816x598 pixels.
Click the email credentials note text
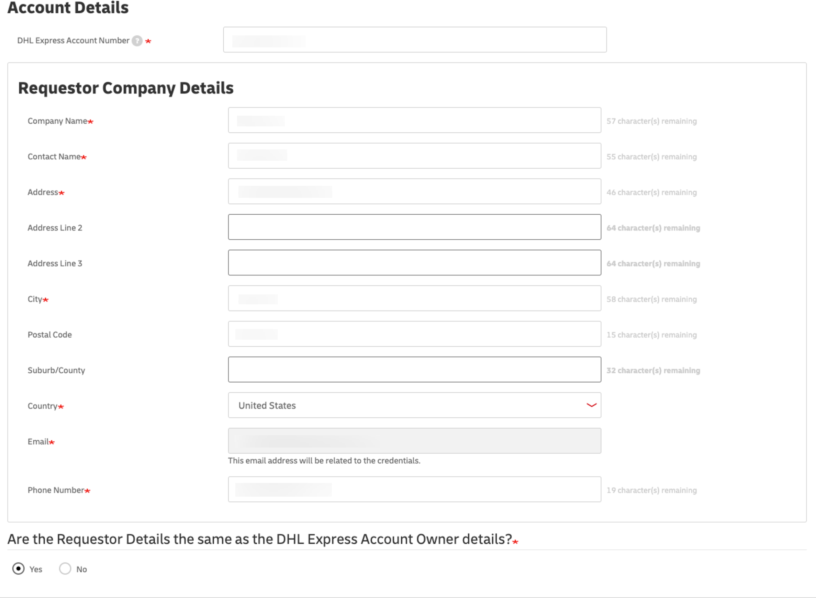tap(324, 461)
